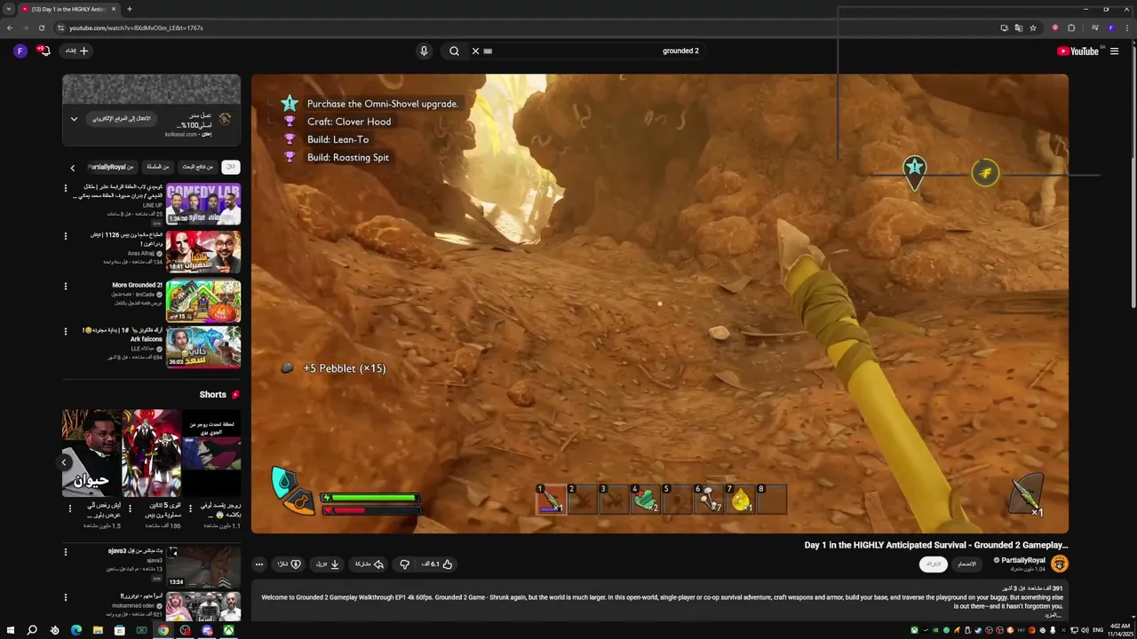Download the video using download button
This screenshot has width=1137, height=639.
click(328, 564)
